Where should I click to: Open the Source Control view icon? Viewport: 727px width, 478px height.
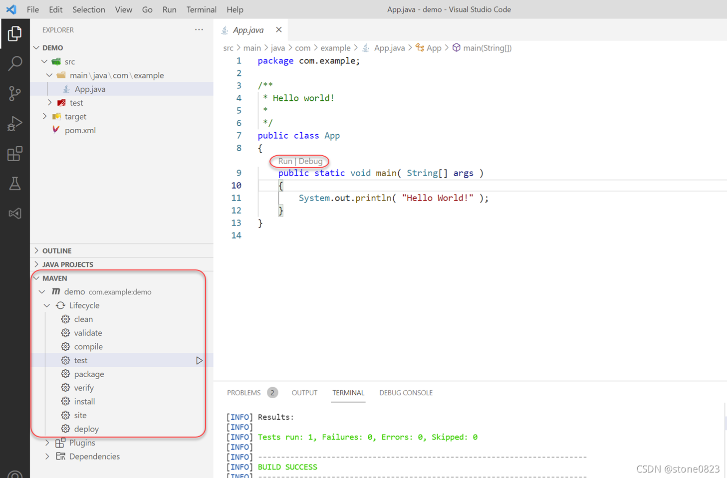[x=15, y=93]
